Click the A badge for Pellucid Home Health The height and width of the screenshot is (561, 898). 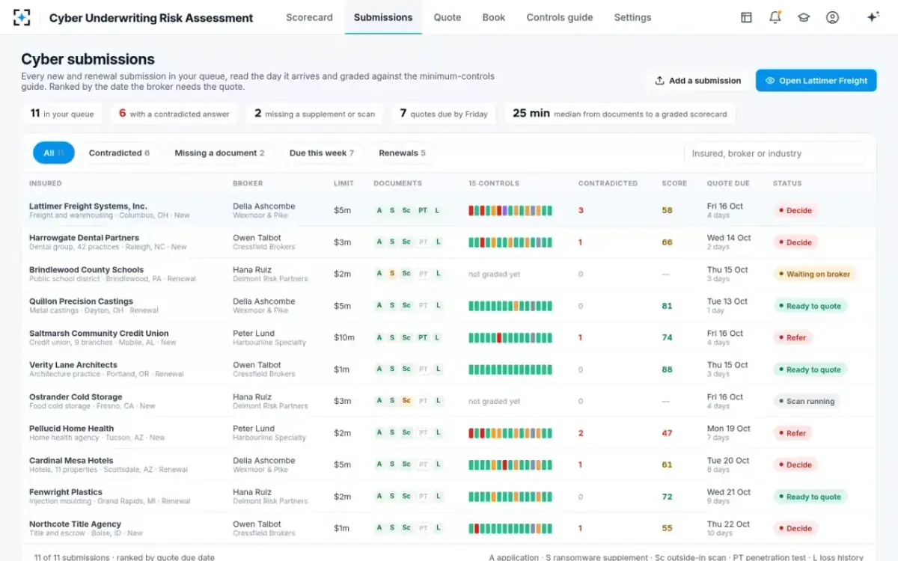pyautogui.click(x=379, y=433)
